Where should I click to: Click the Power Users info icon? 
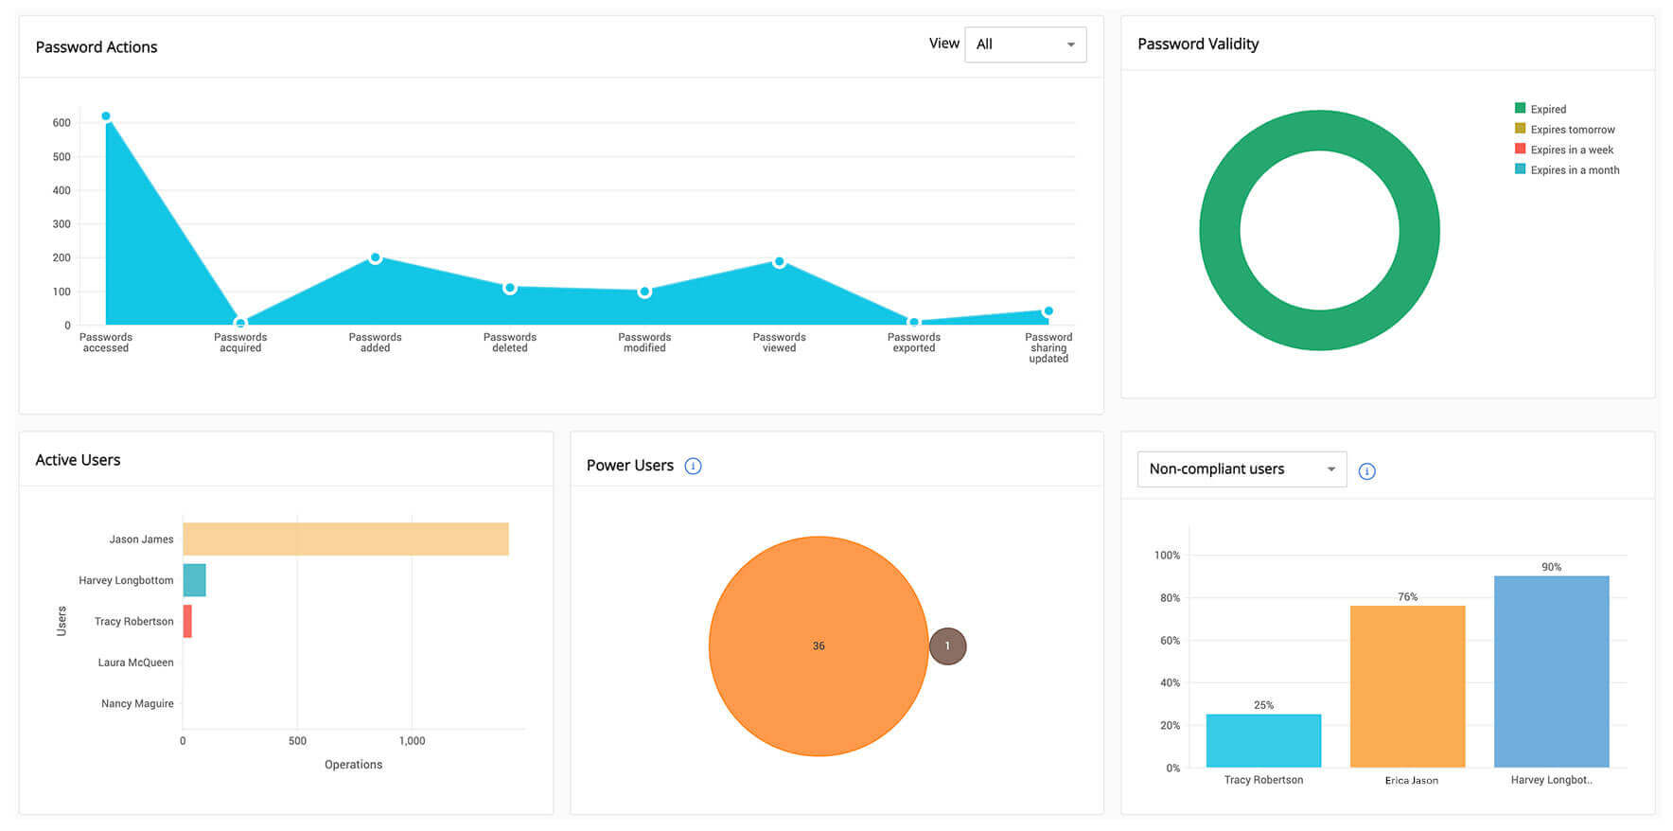coord(693,466)
